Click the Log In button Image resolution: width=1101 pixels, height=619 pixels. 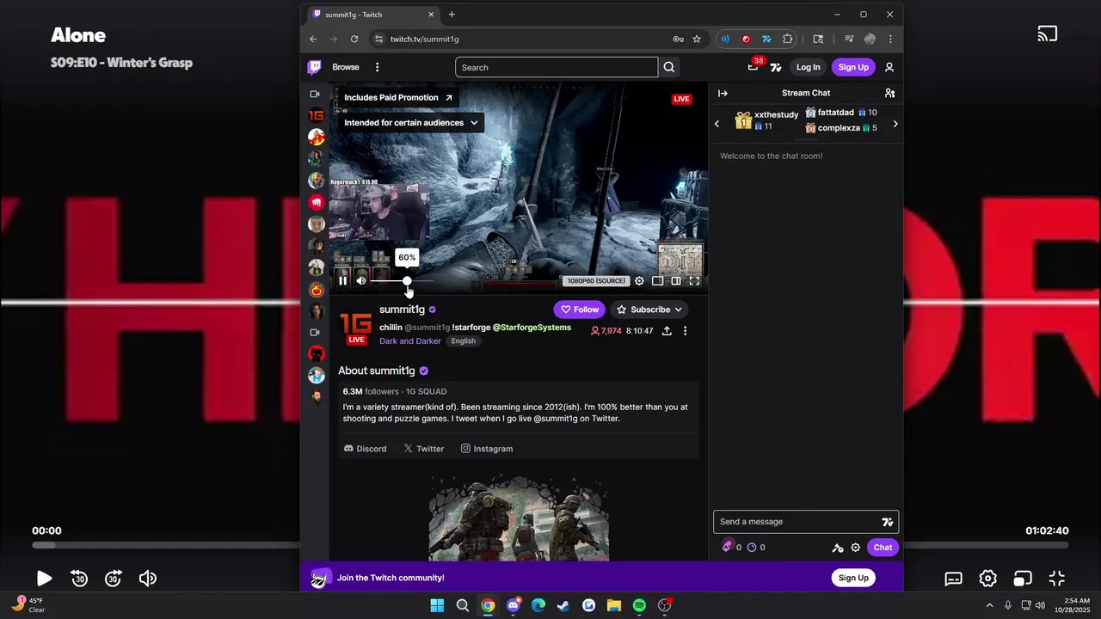click(808, 67)
